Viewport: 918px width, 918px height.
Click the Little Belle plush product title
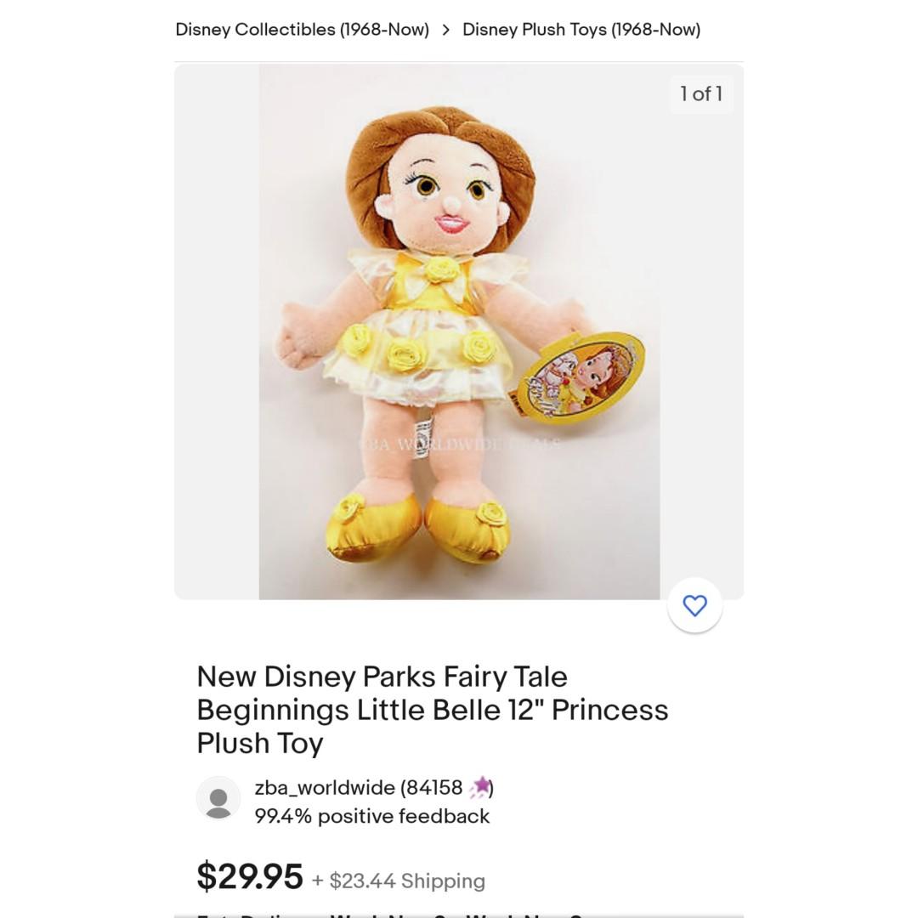432,709
